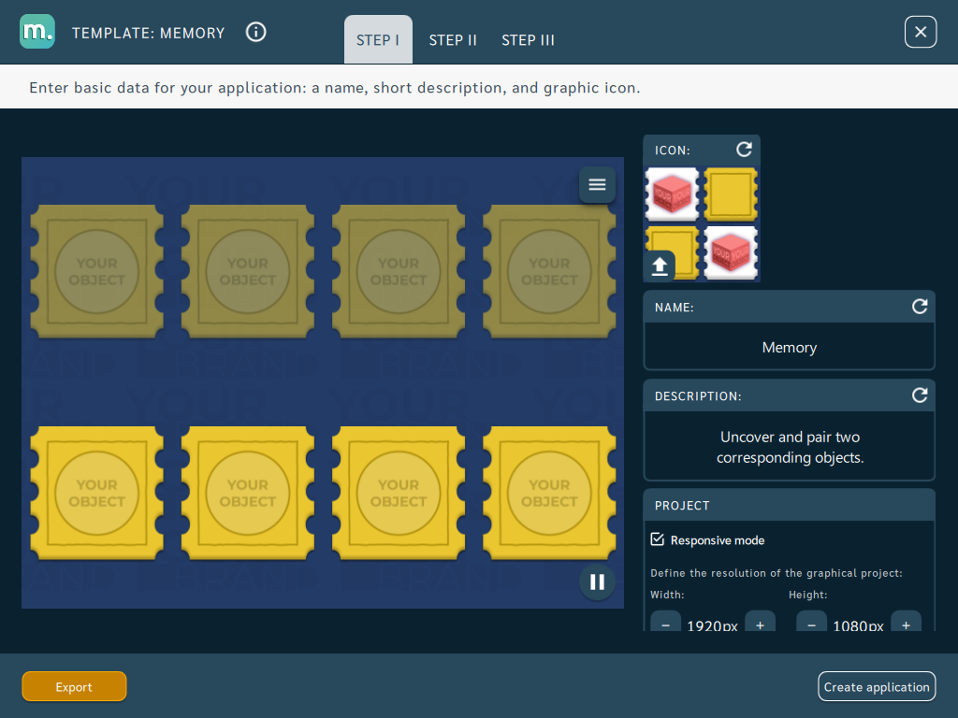The height and width of the screenshot is (718, 958).
Task: Edit the Memory name field
Action: [x=790, y=347]
